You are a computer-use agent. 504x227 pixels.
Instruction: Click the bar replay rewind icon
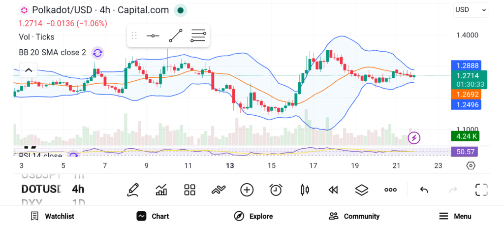point(333,190)
